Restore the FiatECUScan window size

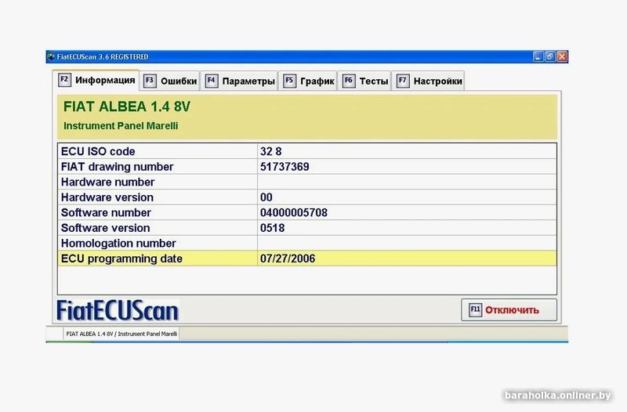tap(550, 56)
